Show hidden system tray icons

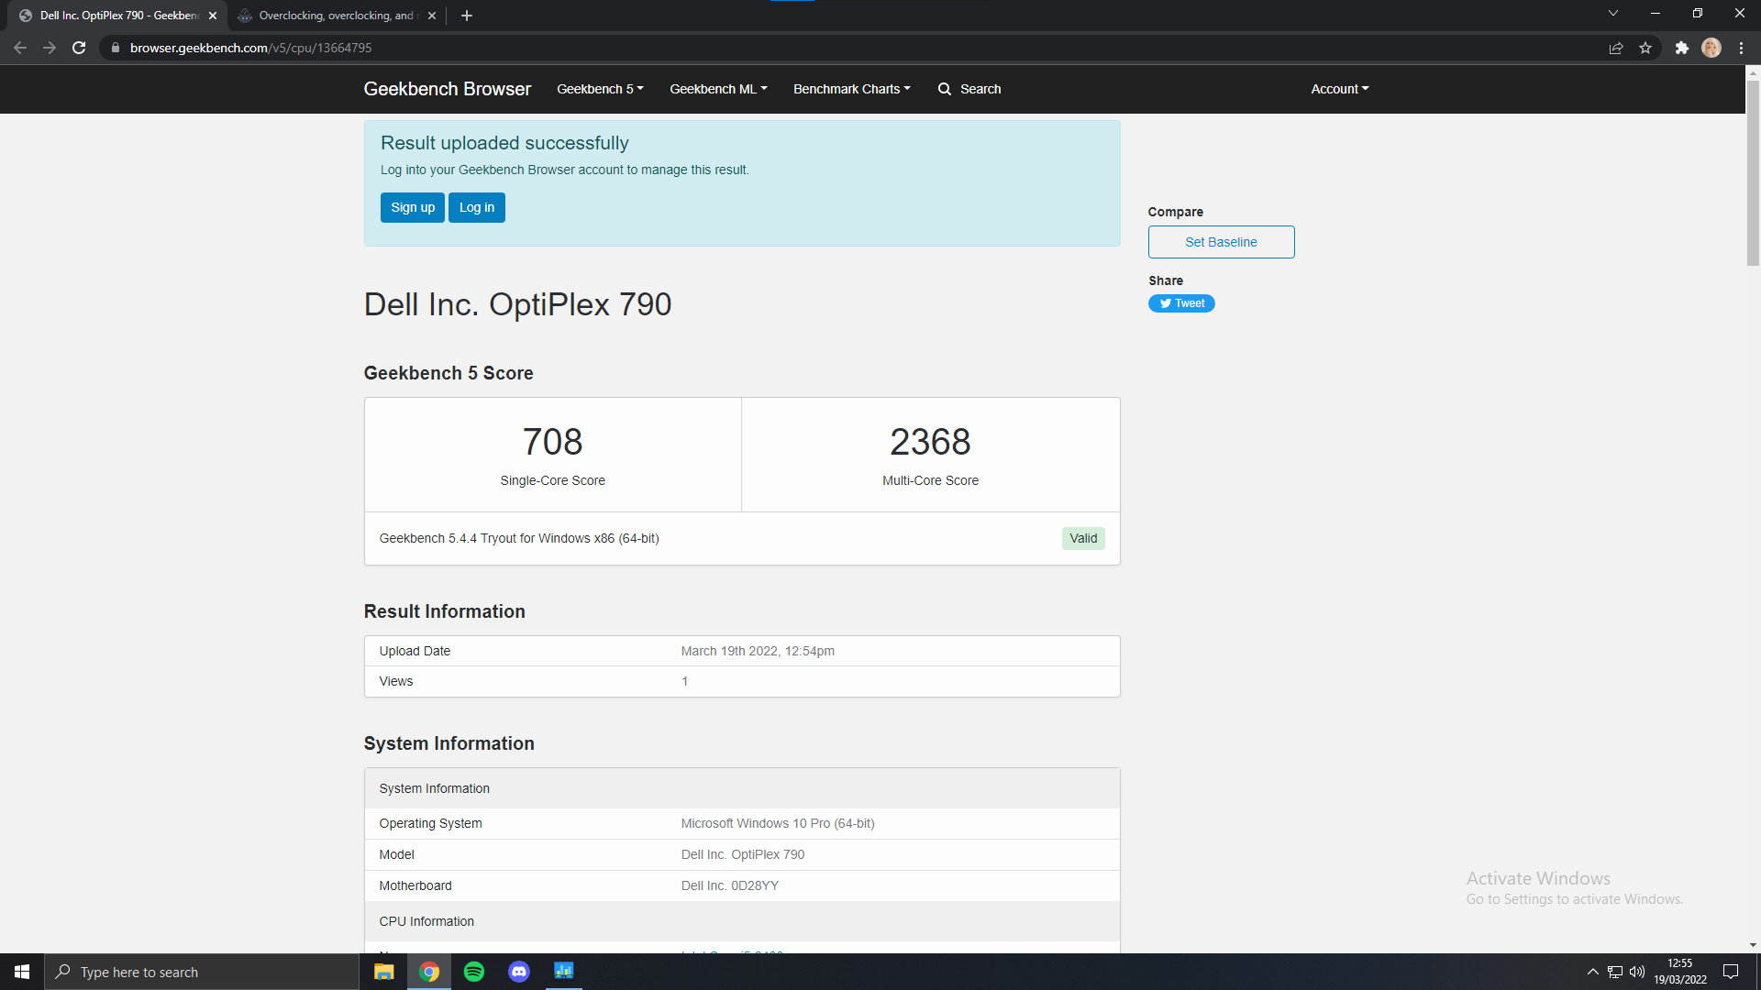point(1593,972)
